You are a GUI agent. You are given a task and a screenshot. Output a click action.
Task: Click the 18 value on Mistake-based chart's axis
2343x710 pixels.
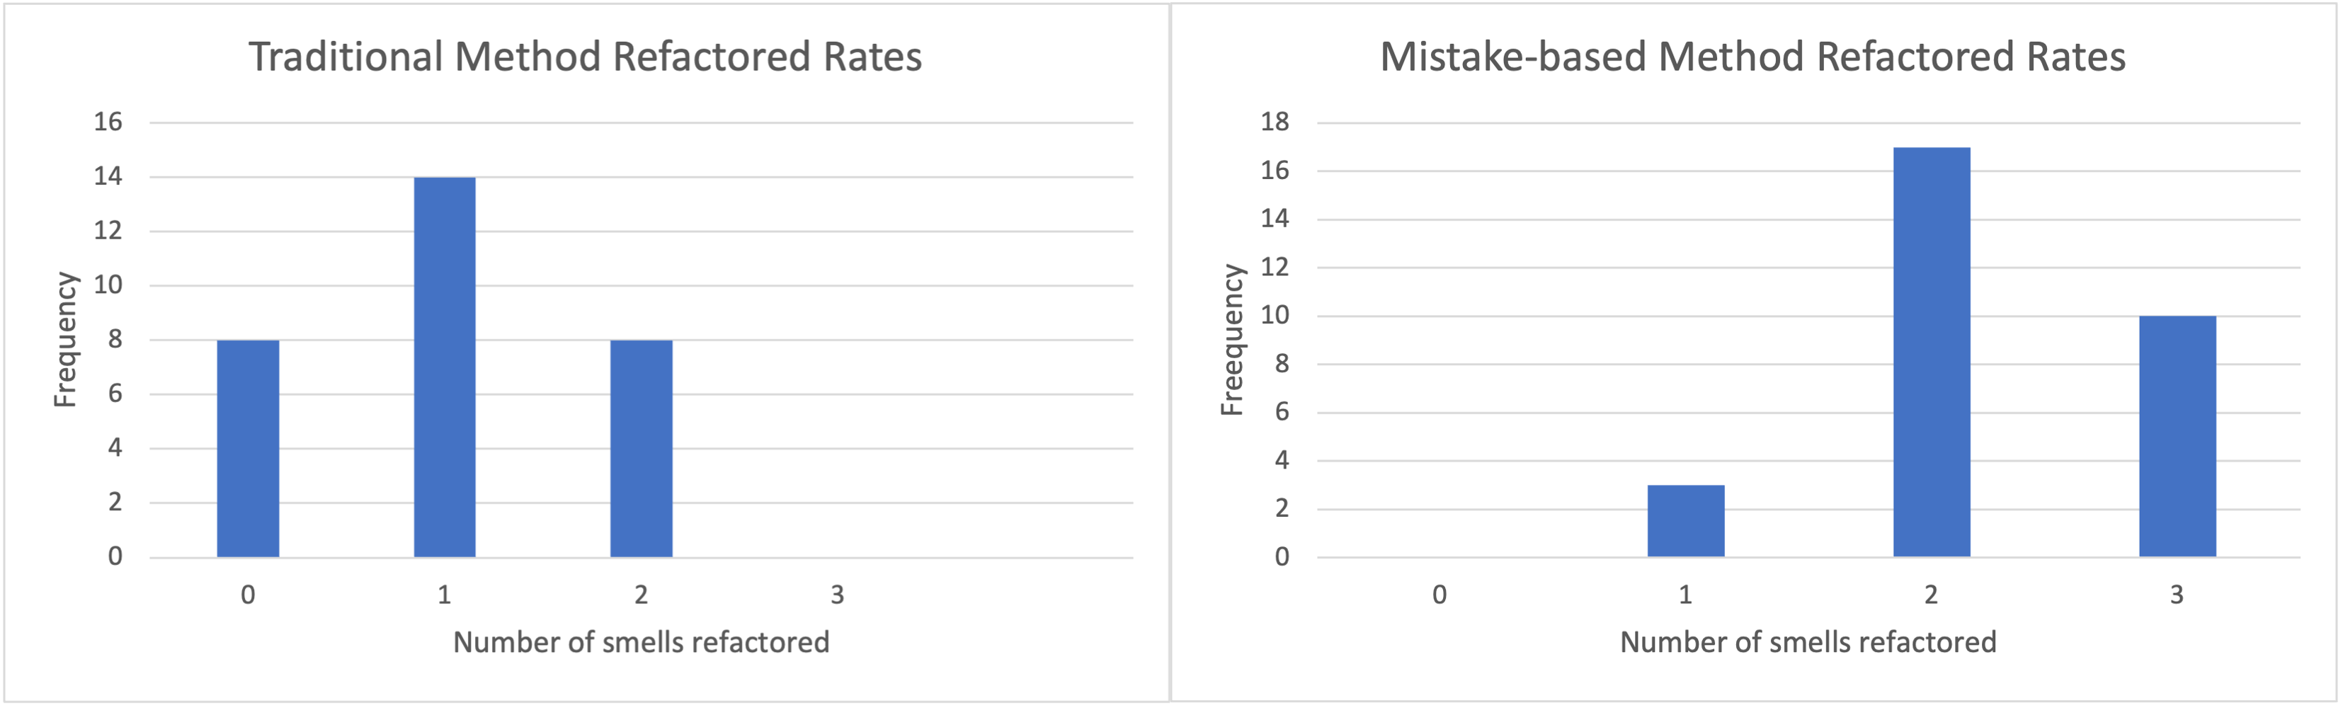click(x=1275, y=122)
